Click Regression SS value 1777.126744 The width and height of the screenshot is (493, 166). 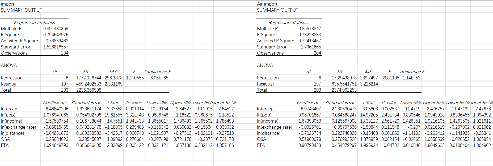89,78
